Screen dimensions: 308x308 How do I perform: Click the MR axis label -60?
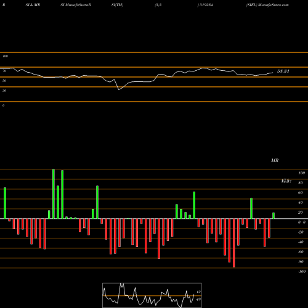(x=301, y=252)
